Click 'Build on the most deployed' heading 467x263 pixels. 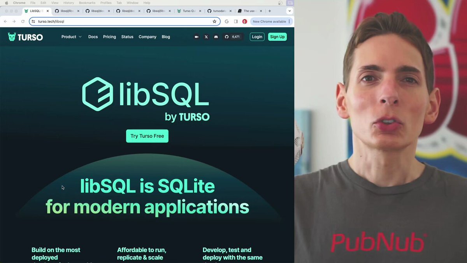(x=56, y=254)
